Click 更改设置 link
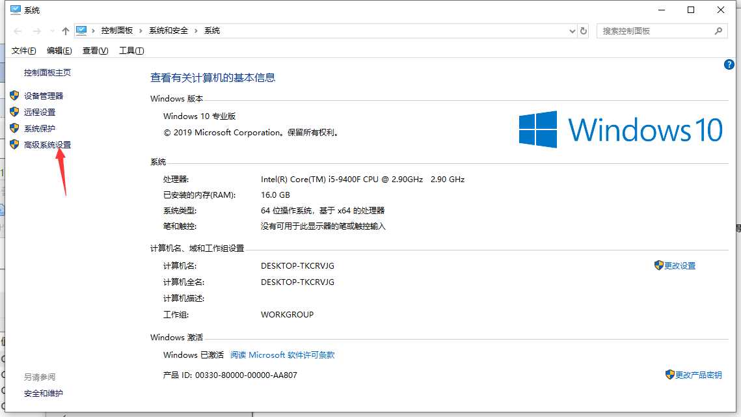The width and height of the screenshot is (741, 417). pos(680,265)
